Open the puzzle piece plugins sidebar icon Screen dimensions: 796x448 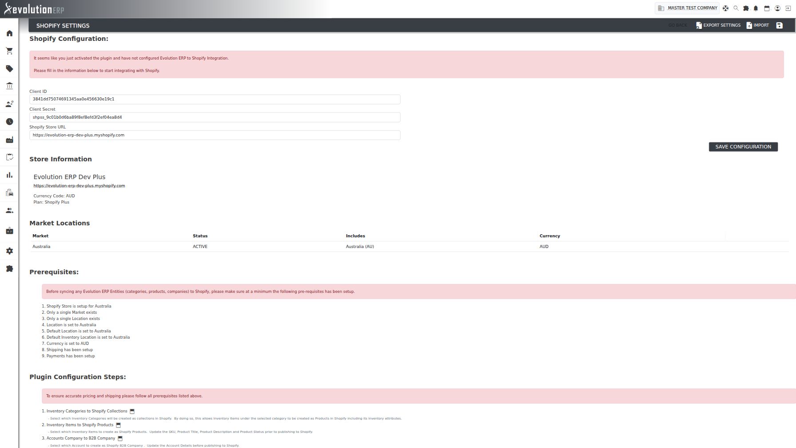tap(9, 269)
